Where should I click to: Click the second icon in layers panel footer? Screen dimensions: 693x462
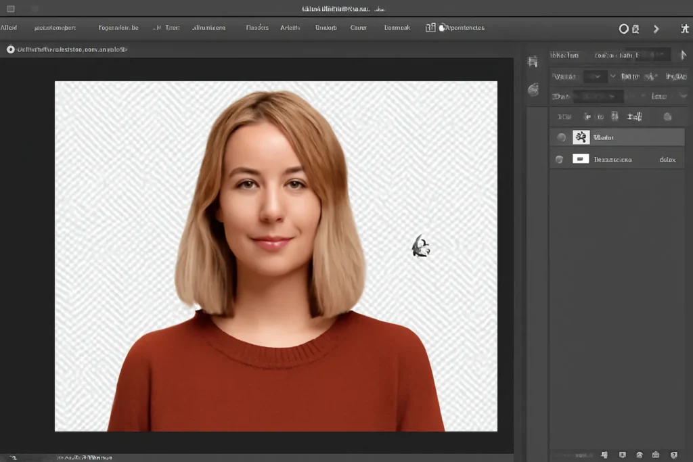[x=623, y=455]
